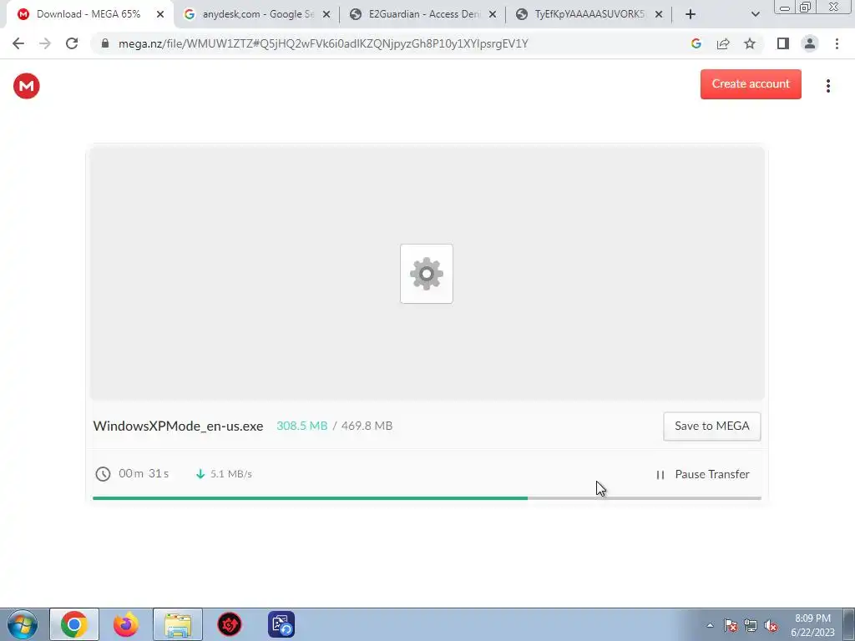The height and width of the screenshot is (641, 855).
Task: Close the Download - MEGA tab
Action: click(159, 14)
